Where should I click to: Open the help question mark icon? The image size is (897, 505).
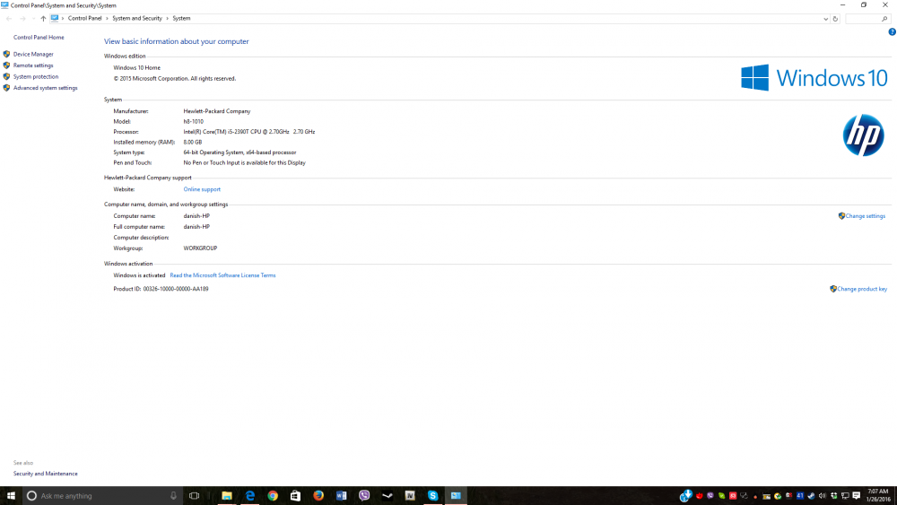(892, 32)
